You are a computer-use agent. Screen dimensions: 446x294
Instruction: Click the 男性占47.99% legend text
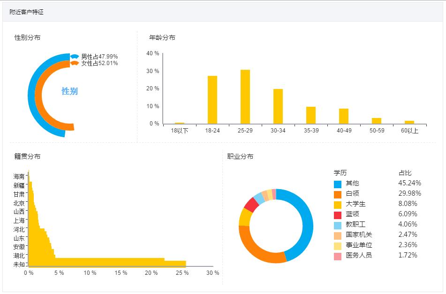tap(99, 57)
